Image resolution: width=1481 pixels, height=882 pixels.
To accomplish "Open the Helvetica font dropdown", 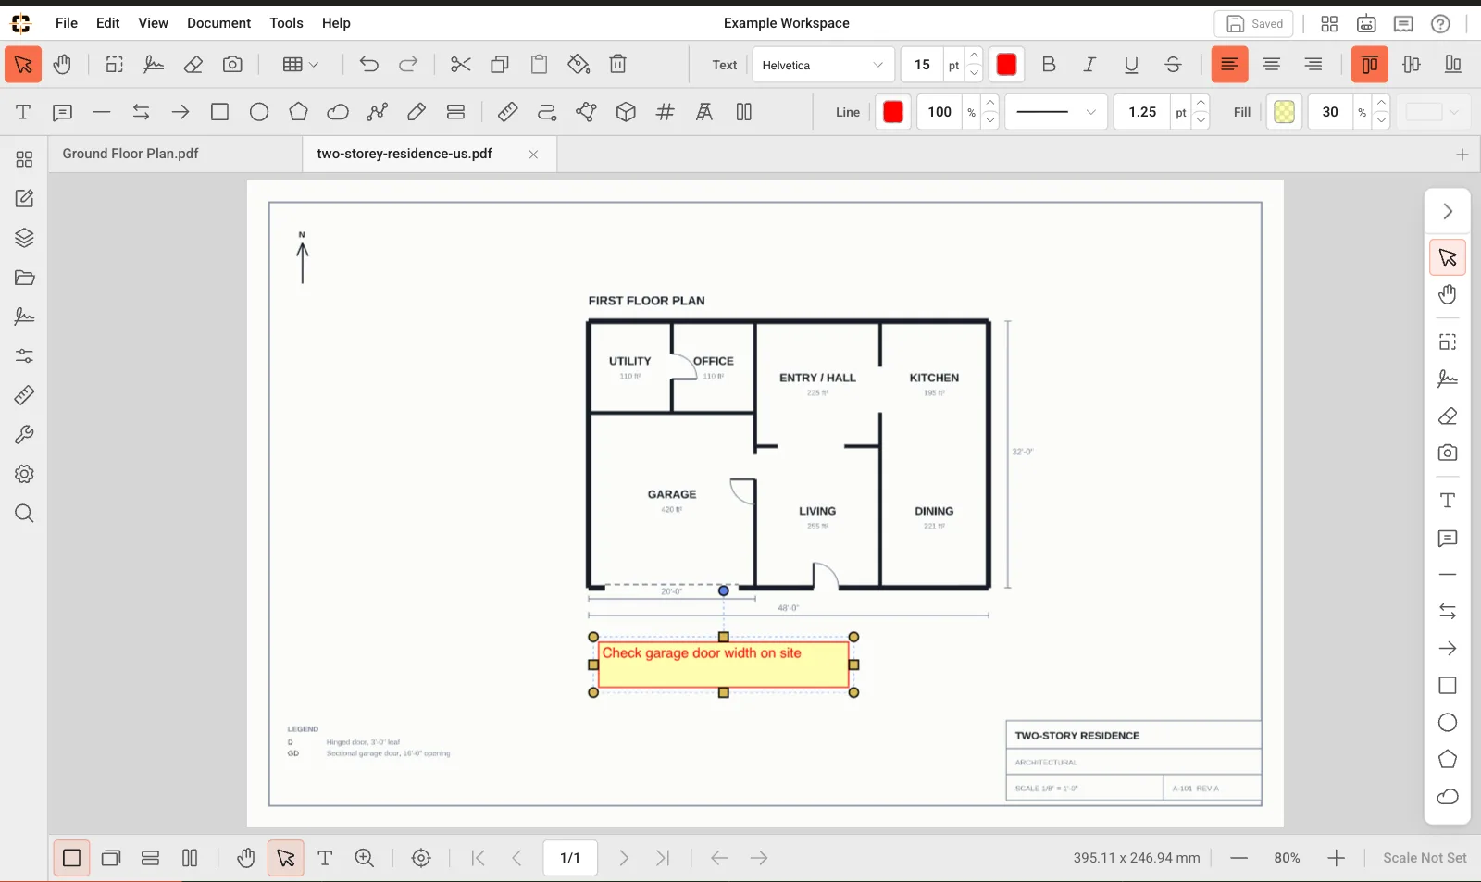I will [x=823, y=65].
